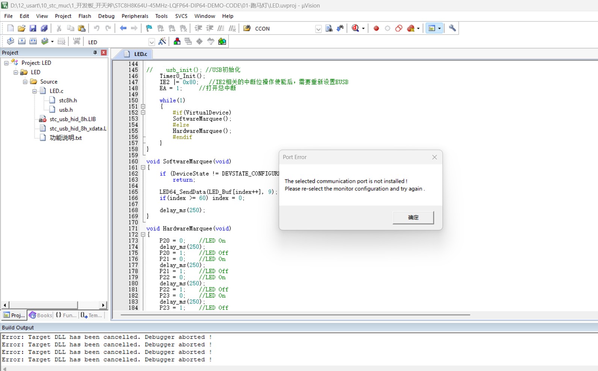Navigate backwards with blue left arrow
Image resolution: width=598 pixels, height=371 pixels.
pos(123,29)
